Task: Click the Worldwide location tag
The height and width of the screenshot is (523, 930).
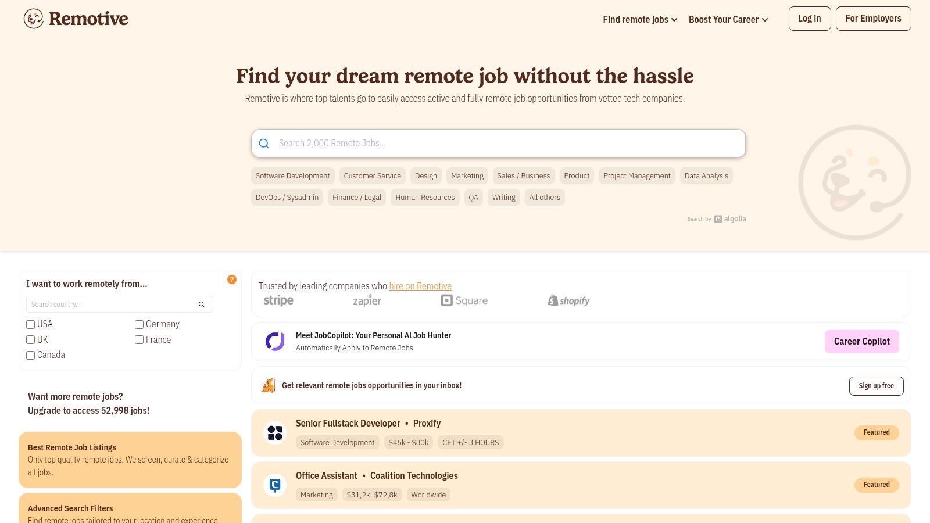Action: [x=428, y=495]
